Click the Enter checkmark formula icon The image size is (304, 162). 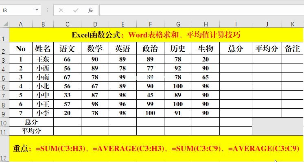(x=76, y=10)
